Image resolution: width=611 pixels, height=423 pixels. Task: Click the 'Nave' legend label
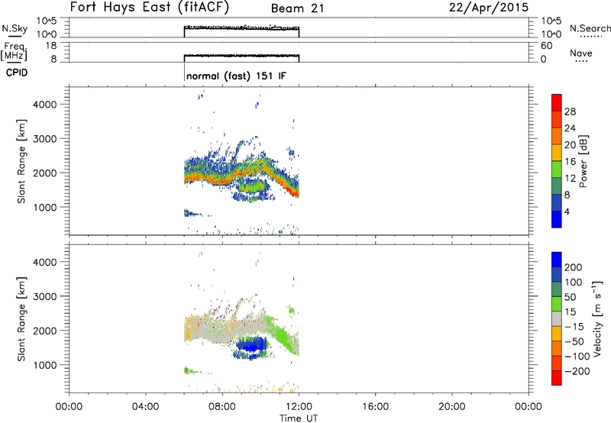coord(581,53)
